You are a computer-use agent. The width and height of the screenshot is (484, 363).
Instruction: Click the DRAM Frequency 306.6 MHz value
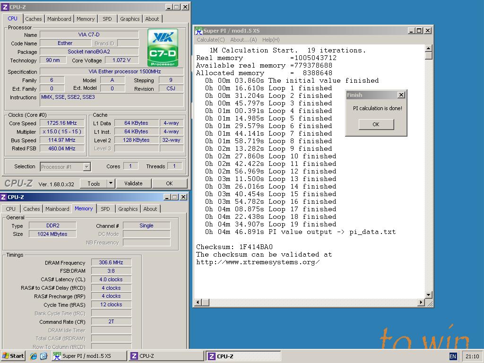[111, 262]
